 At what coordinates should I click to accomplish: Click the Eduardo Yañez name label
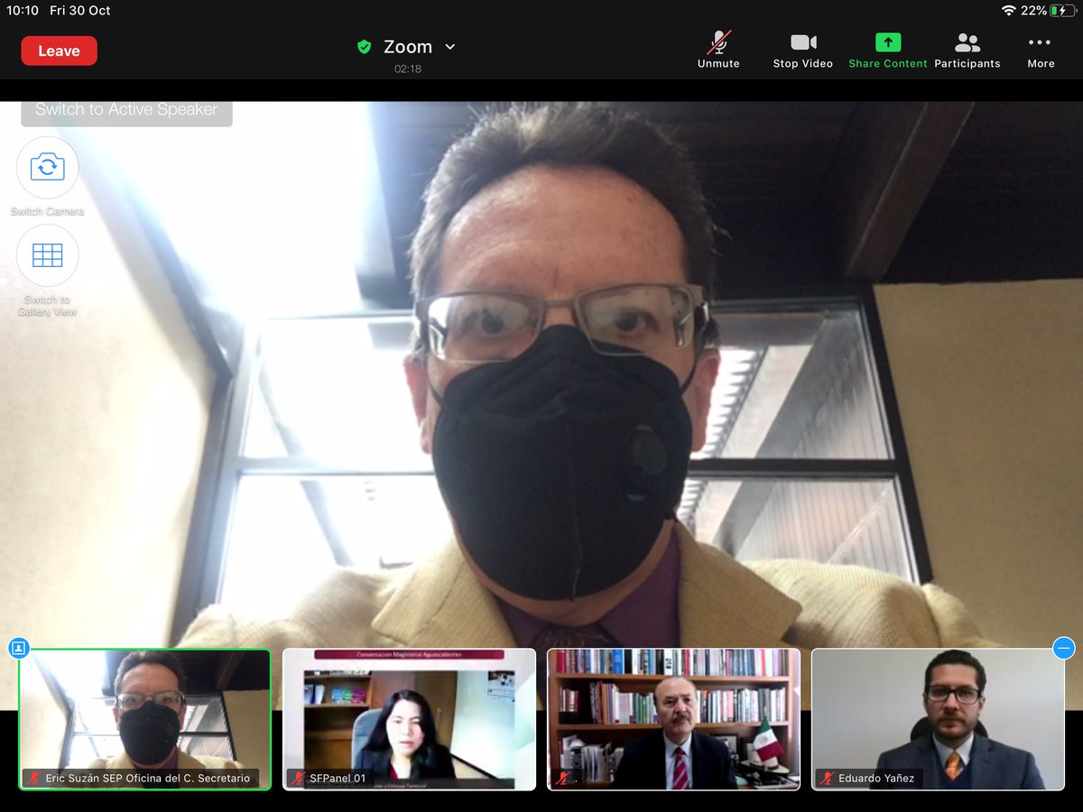875,778
